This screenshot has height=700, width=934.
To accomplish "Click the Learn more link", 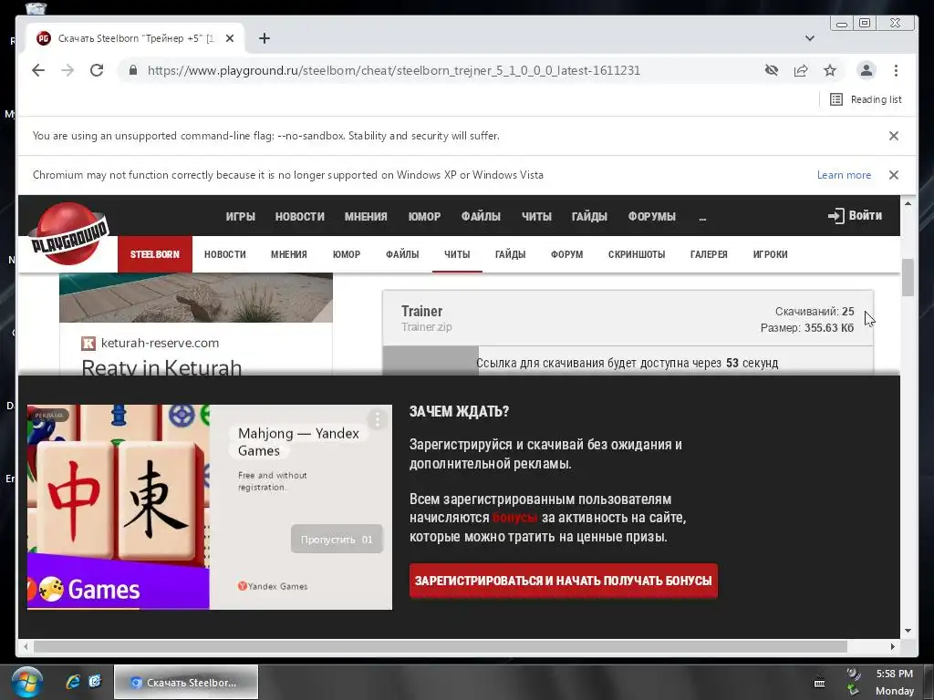I will pos(844,175).
